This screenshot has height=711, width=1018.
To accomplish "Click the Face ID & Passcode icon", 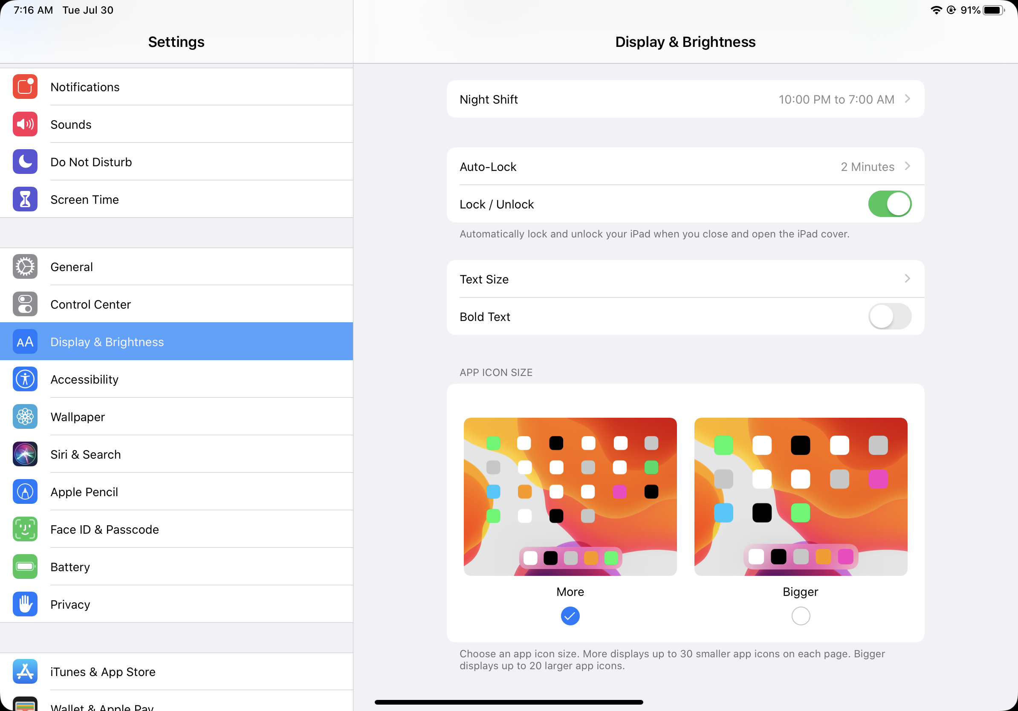I will click(25, 529).
